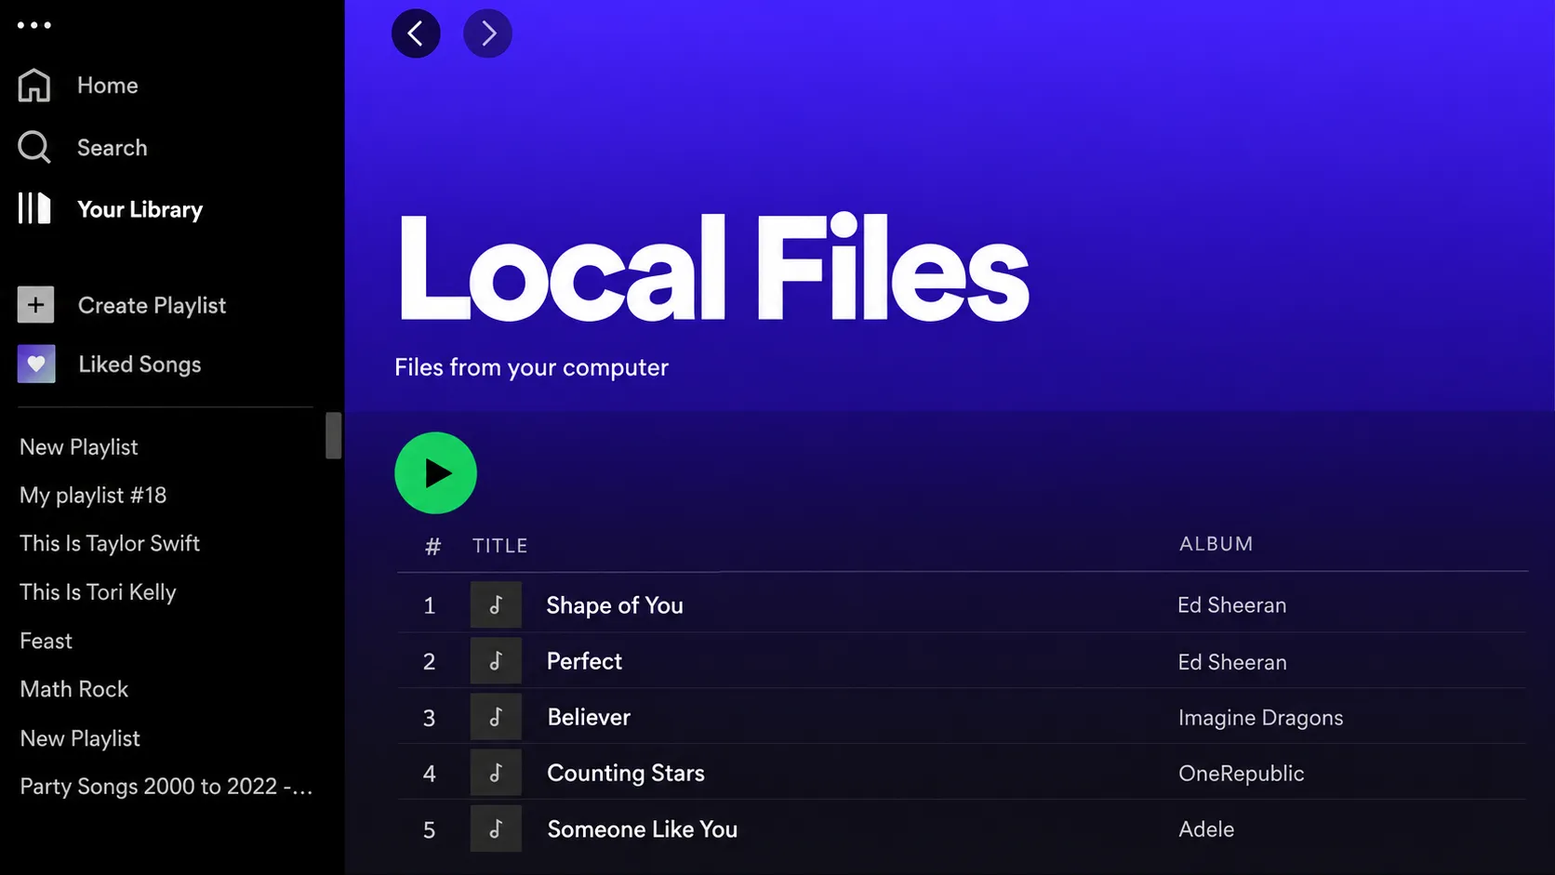Open Party Songs 2000 to 2022 playlist
The width and height of the screenshot is (1555, 875).
point(166,787)
